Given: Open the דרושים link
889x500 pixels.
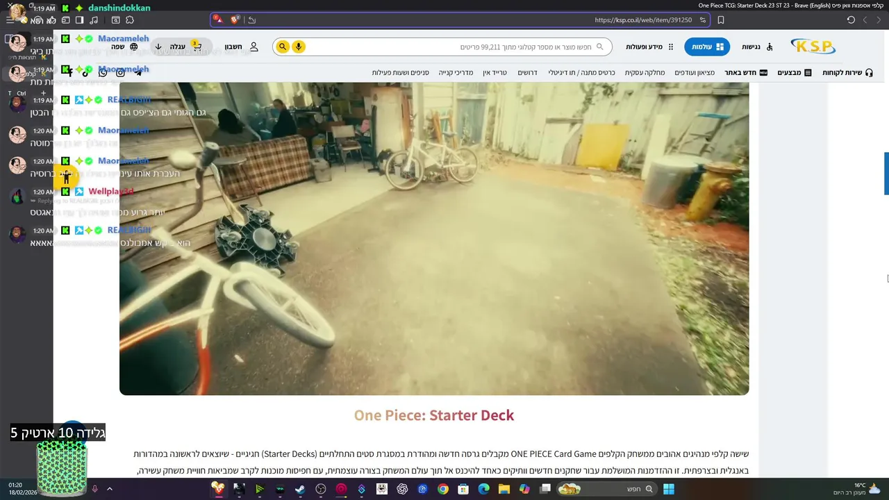Looking at the screenshot, I should point(528,72).
